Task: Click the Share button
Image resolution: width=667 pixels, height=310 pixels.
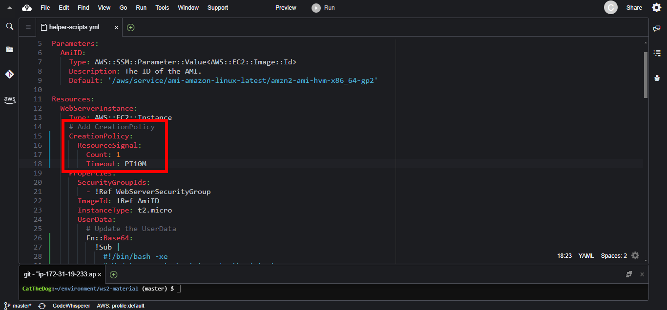Action: tap(634, 8)
